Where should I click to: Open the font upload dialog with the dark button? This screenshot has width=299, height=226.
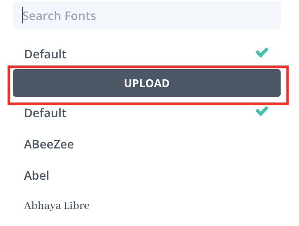click(x=147, y=83)
